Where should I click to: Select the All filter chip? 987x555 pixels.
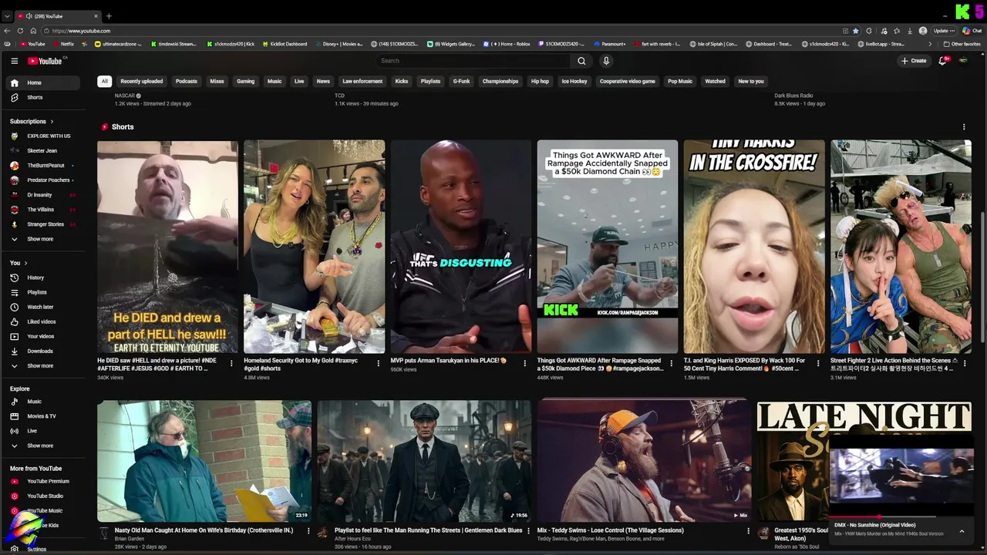click(104, 81)
